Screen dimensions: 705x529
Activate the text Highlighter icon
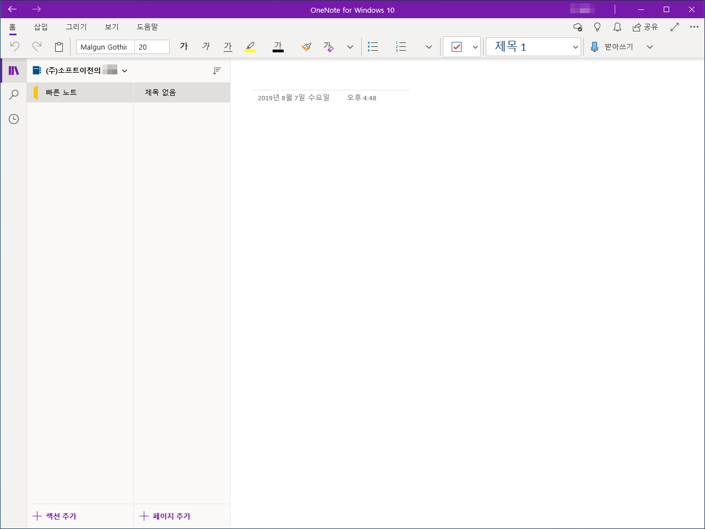(x=250, y=46)
